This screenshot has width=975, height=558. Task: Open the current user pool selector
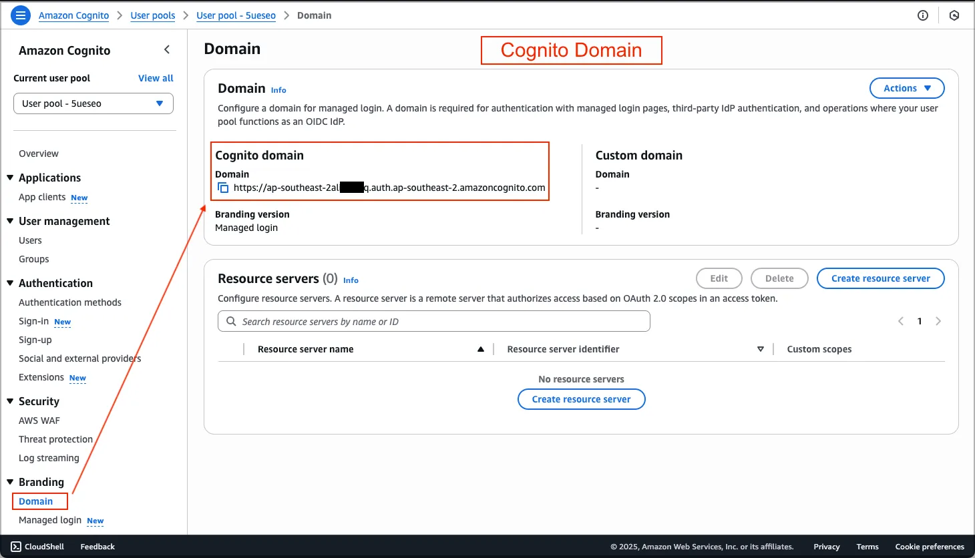pyautogui.click(x=93, y=103)
